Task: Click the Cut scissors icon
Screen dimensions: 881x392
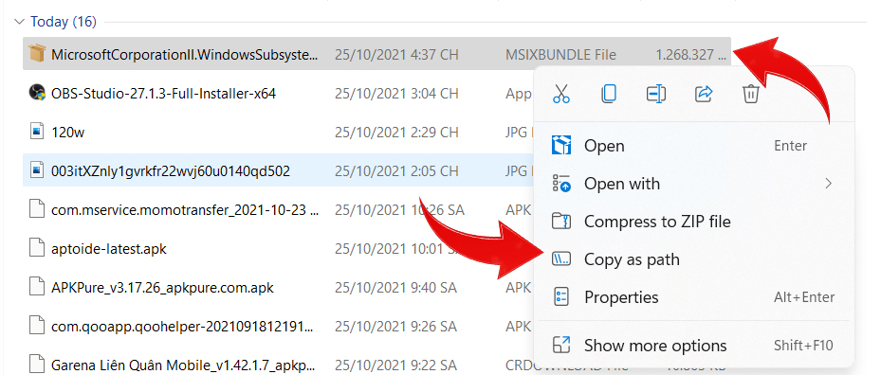Action: click(561, 94)
